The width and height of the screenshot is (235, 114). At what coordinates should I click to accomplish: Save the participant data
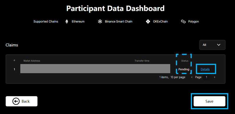tap(209, 101)
